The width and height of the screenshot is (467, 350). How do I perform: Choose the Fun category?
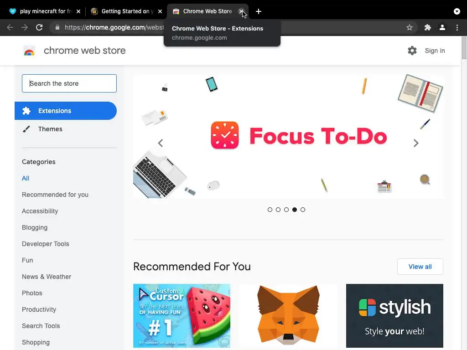pos(27,260)
